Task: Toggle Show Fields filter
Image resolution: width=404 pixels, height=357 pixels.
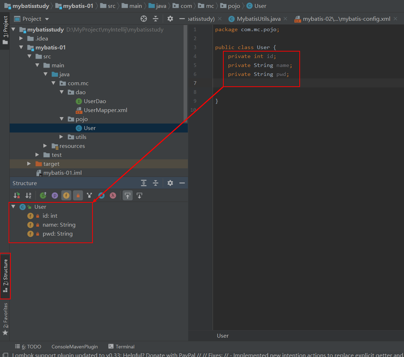Action: [66, 196]
